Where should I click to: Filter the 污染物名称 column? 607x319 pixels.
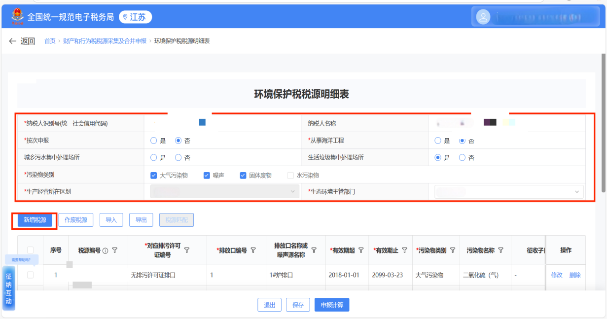pyautogui.click(x=501, y=250)
